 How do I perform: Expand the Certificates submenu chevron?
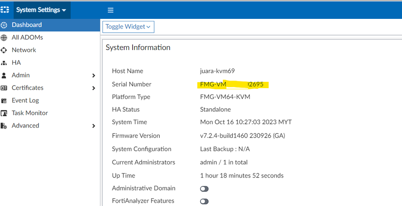pos(94,88)
